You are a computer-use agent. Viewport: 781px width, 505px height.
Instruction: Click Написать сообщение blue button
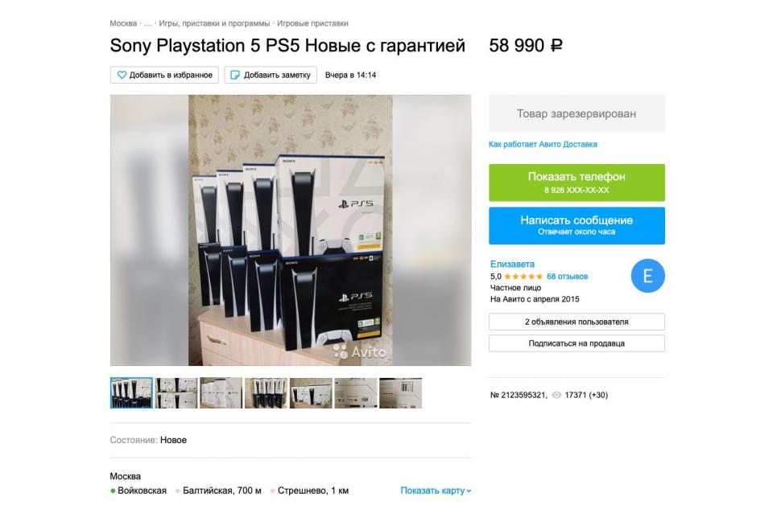click(576, 225)
